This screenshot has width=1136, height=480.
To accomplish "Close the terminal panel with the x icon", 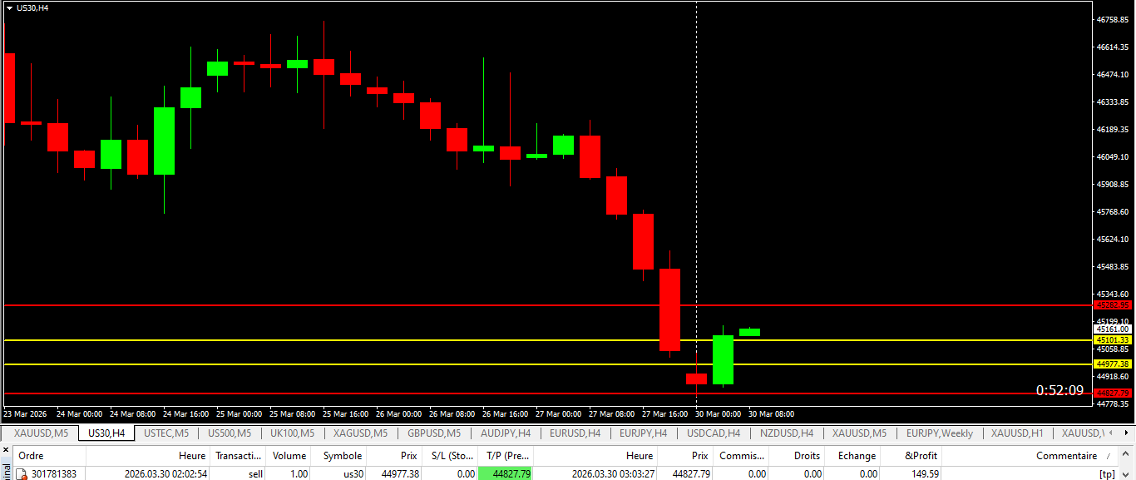I will pos(5,449).
